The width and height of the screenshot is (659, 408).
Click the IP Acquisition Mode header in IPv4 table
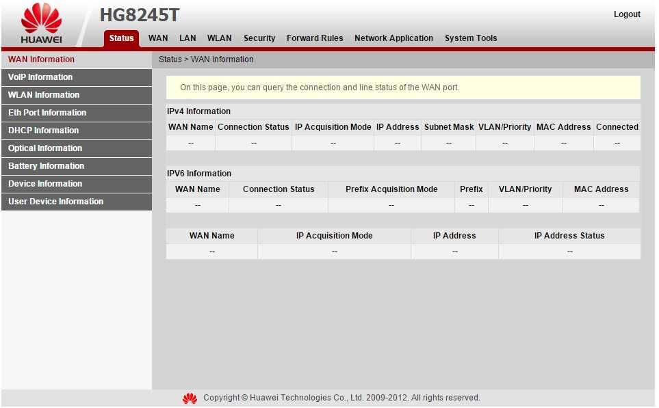(x=333, y=127)
